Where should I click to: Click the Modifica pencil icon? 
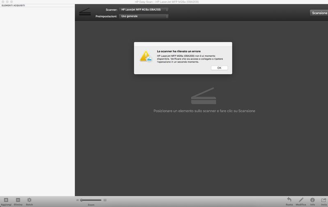(301, 200)
